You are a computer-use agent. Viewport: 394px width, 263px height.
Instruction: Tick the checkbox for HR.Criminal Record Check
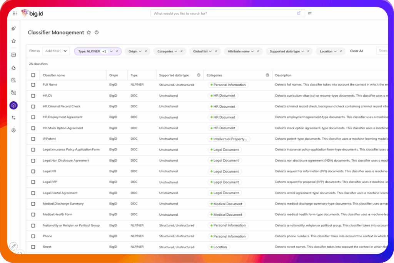33,106
